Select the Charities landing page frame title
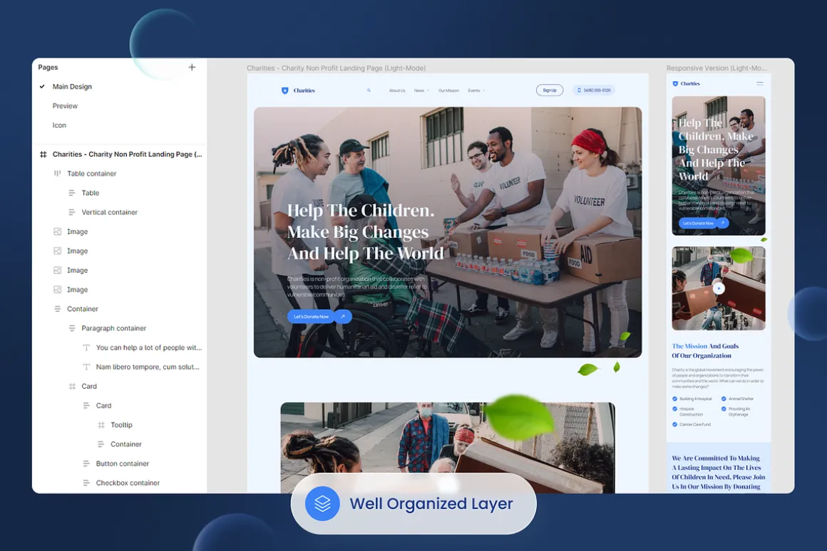Image resolution: width=827 pixels, height=551 pixels. point(336,68)
